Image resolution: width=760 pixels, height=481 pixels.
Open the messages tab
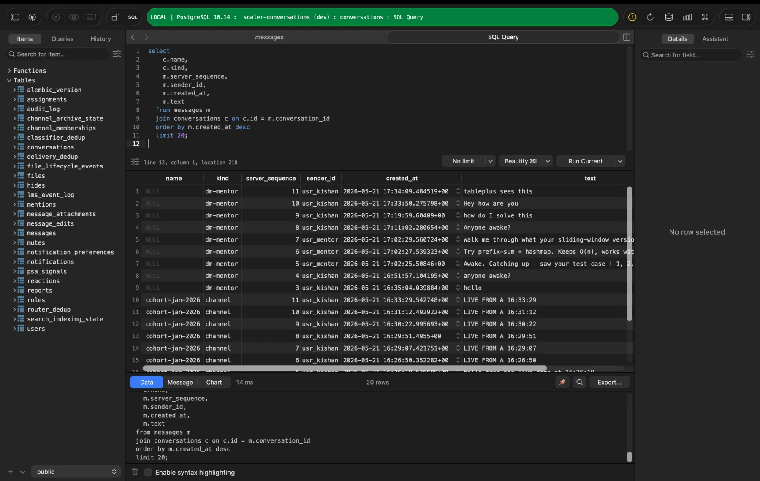(269, 37)
